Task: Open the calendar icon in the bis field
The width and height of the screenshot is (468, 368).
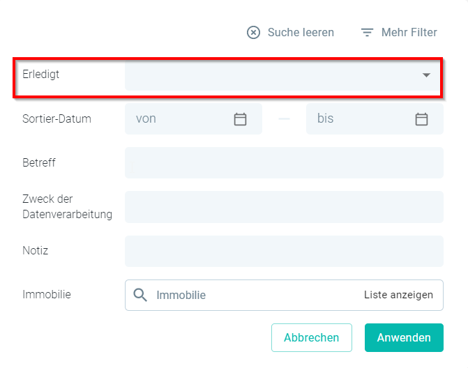Action: pos(421,119)
